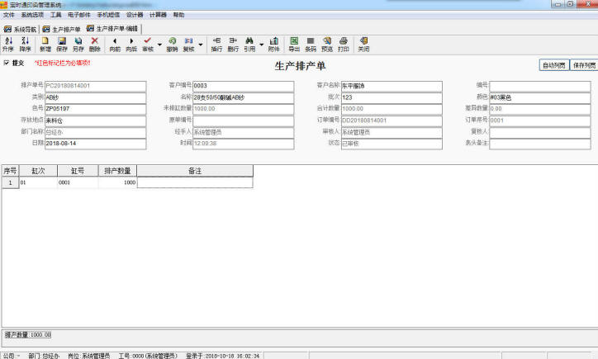The image size is (598, 359).
Task: Expand the dropdown arrow beside 引用
Action: coord(262,45)
